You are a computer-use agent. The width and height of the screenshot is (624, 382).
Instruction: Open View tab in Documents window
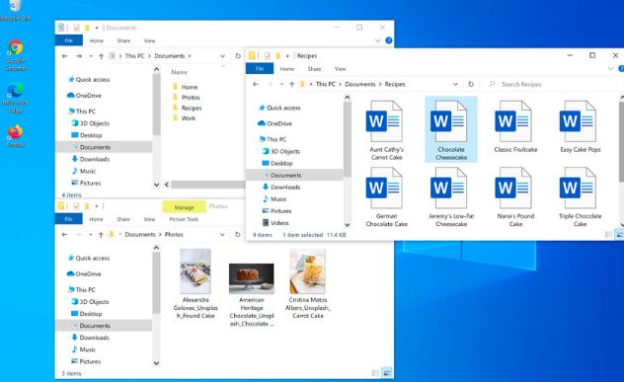149,40
